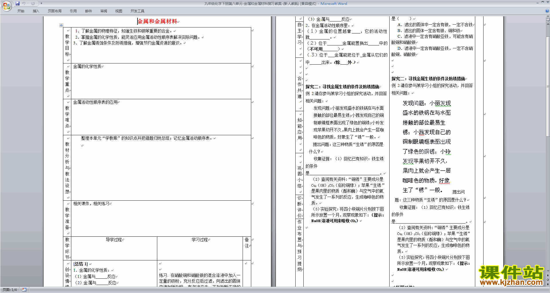Open the Office button menu
This screenshot has width=550, height=293.
[x=6, y=6]
